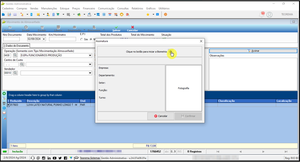Open the Vendas menu
This screenshot has height=162, width=300.
pos(34,9)
